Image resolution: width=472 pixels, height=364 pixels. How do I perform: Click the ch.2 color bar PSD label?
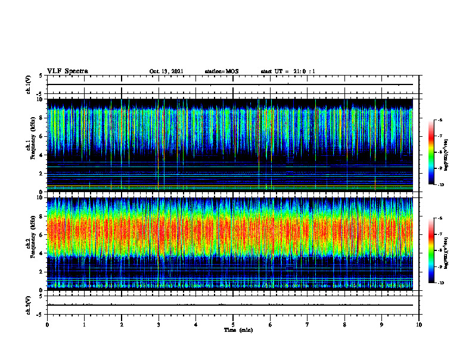[446, 253]
